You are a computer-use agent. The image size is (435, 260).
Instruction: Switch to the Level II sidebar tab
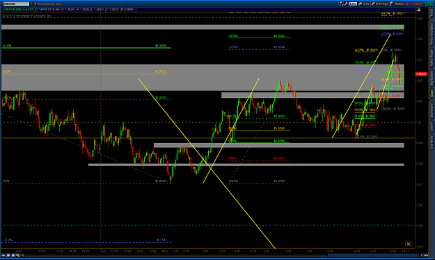[432, 127]
